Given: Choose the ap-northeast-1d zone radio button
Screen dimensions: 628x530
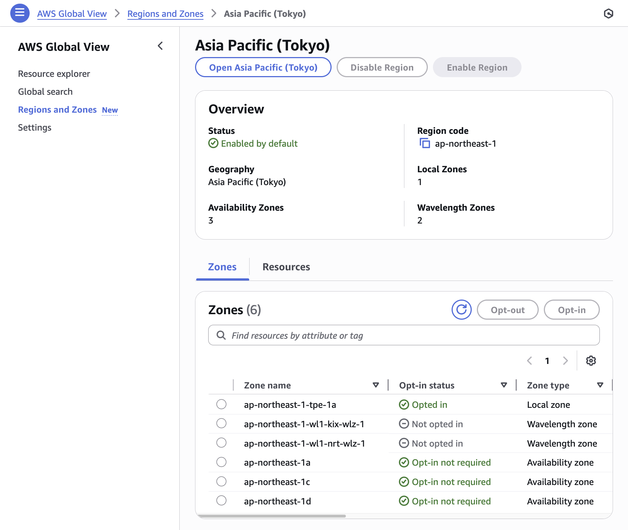Looking at the screenshot, I should point(221,501).
